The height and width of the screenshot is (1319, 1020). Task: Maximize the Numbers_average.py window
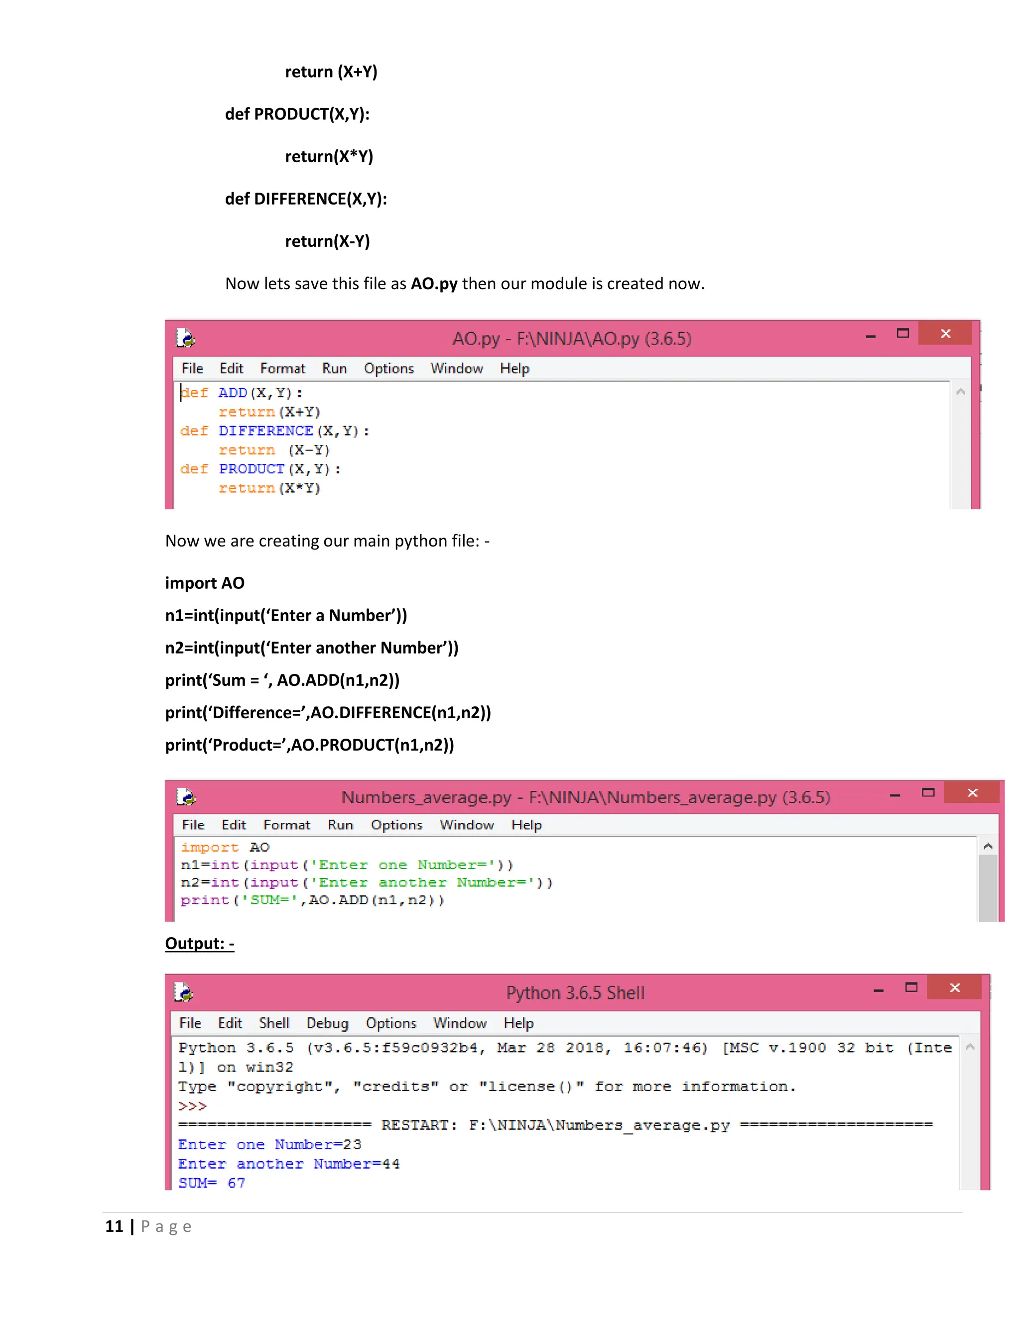tap(928, 792)
